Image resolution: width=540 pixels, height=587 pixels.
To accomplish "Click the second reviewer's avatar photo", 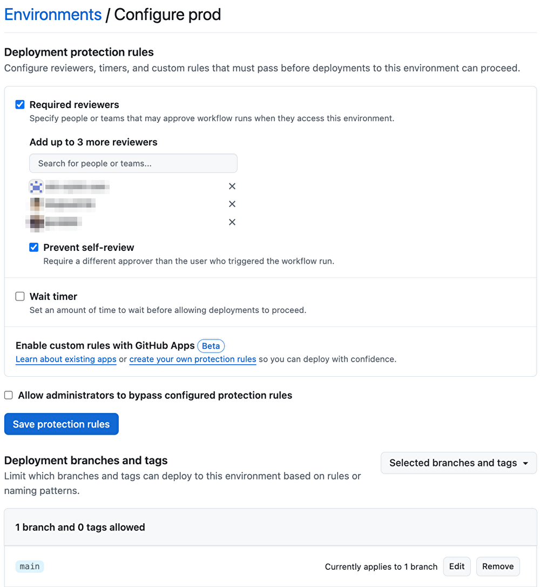I will (37, 204).
